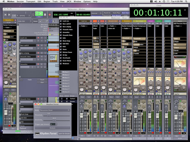The height and width of the screenshot is (142, 190).
Task: Click the master strip fader handle
Action: click(x=176, y=117)
